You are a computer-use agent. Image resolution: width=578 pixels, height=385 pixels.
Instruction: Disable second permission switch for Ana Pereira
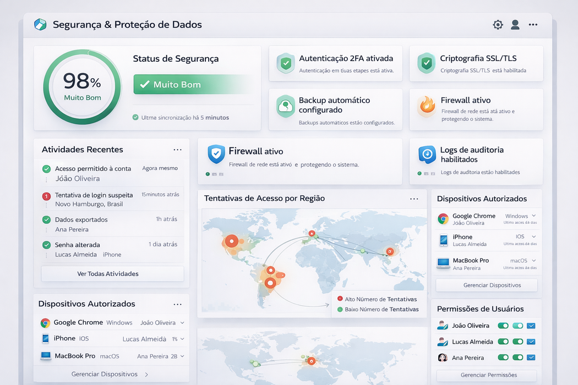click(x=517, y=358)
